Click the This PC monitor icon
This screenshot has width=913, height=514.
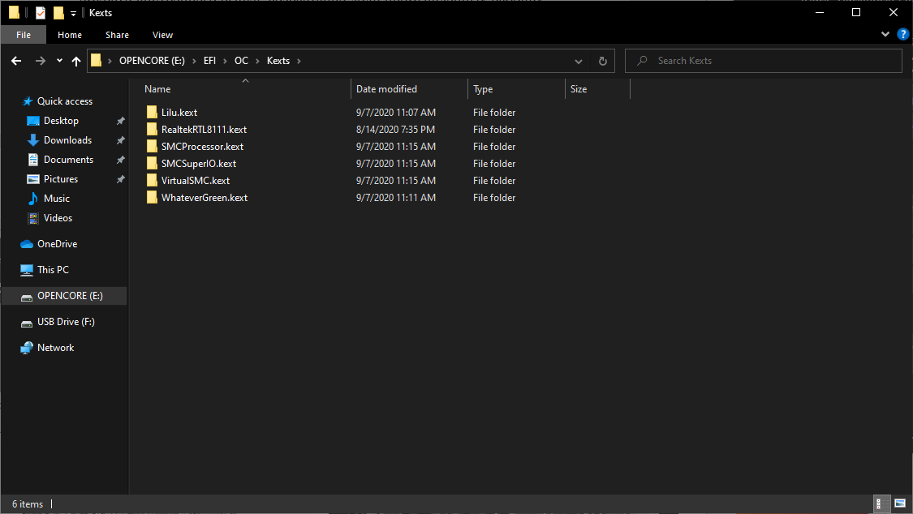[x=27, y=270]
